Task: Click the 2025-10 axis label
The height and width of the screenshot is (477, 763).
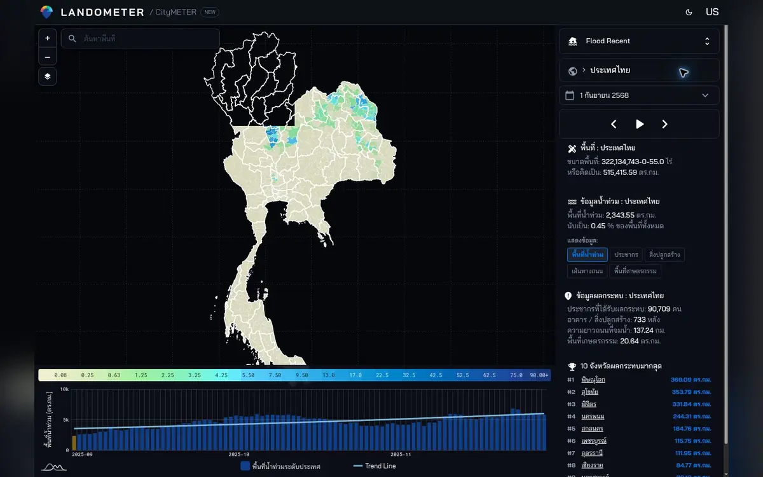Action: coord(239,455)
